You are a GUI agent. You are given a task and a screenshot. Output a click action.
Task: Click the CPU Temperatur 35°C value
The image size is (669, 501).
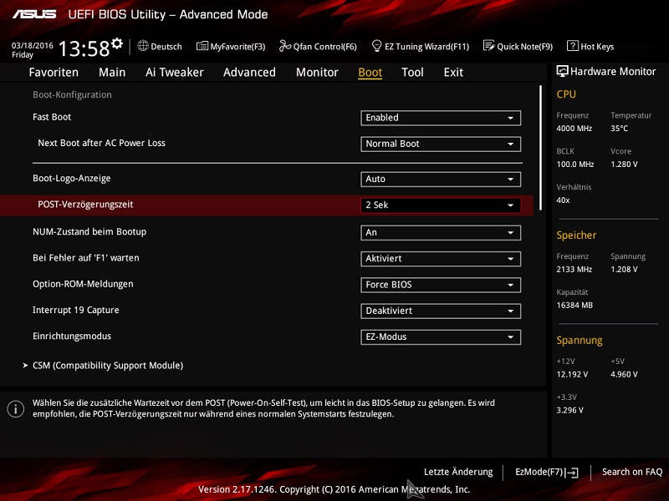click(619, 129)
